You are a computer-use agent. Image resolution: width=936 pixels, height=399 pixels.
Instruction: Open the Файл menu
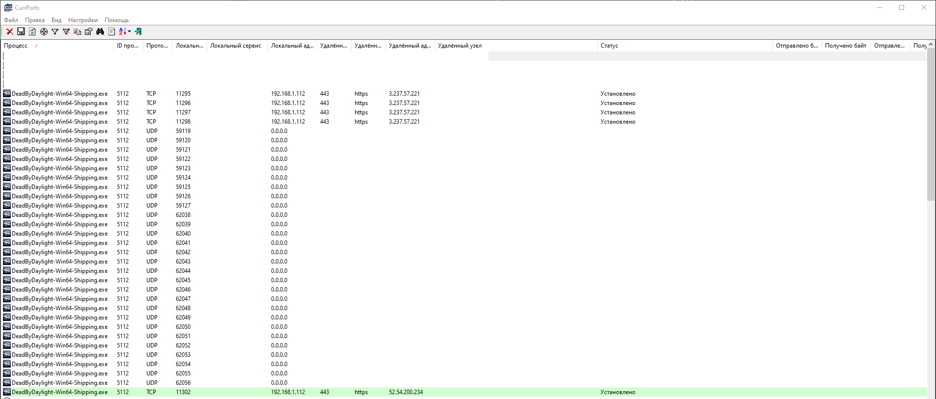coord(11,20)
